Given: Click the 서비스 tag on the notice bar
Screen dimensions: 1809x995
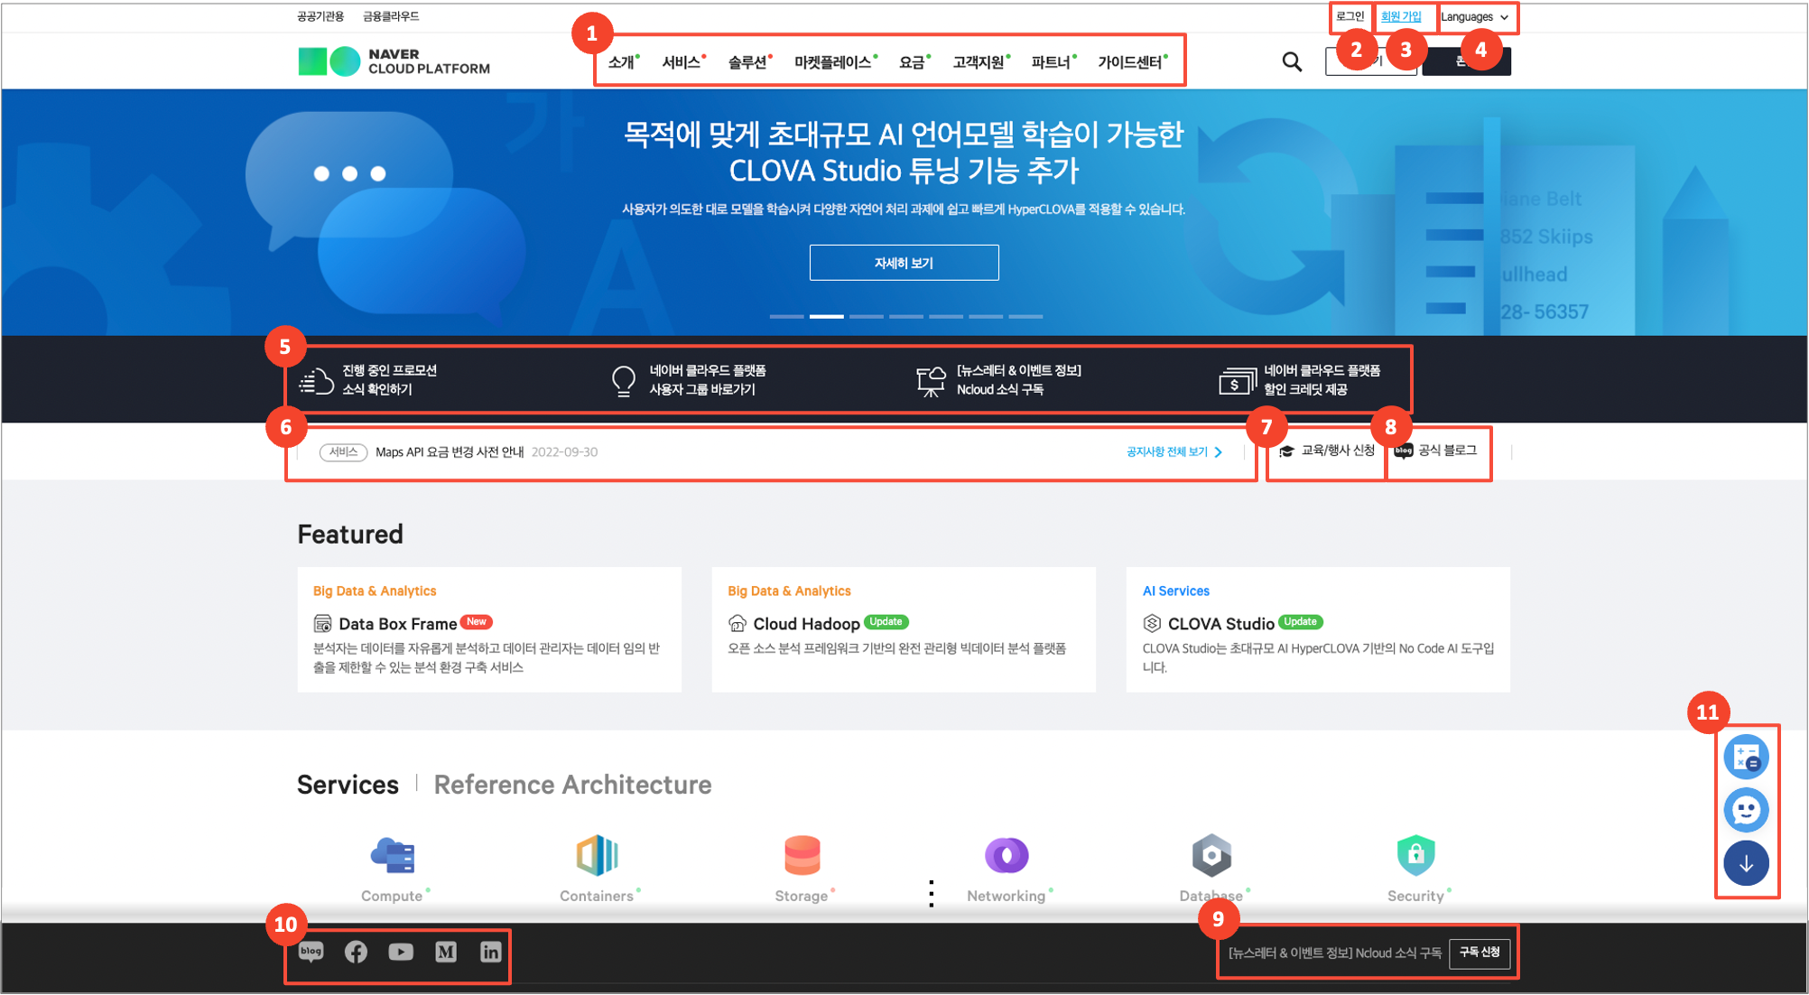Looking at the screenshot, I should (343, 451).
